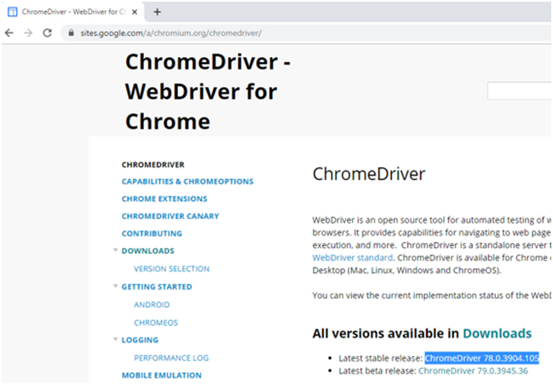Click the browser forward arrow
553x385 pixels.
pyautogui.click(x=28, y=33)
